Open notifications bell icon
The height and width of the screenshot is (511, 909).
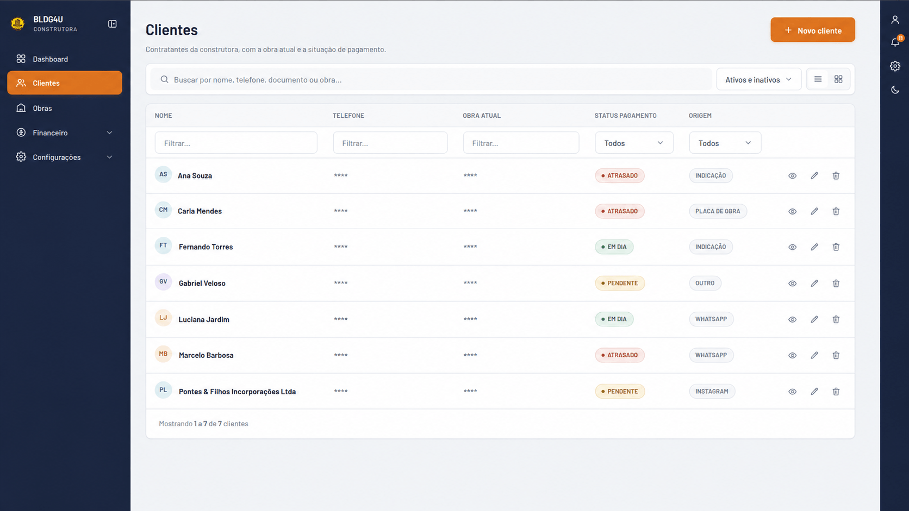[895, 42]
